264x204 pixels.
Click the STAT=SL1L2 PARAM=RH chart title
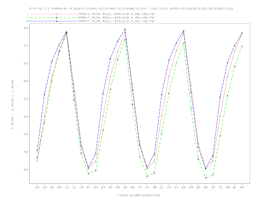coord(131,9)
